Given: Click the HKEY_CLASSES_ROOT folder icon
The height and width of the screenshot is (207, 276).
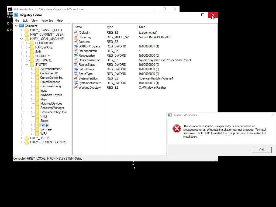Looking at the screenshot, I should click(27, 30).
